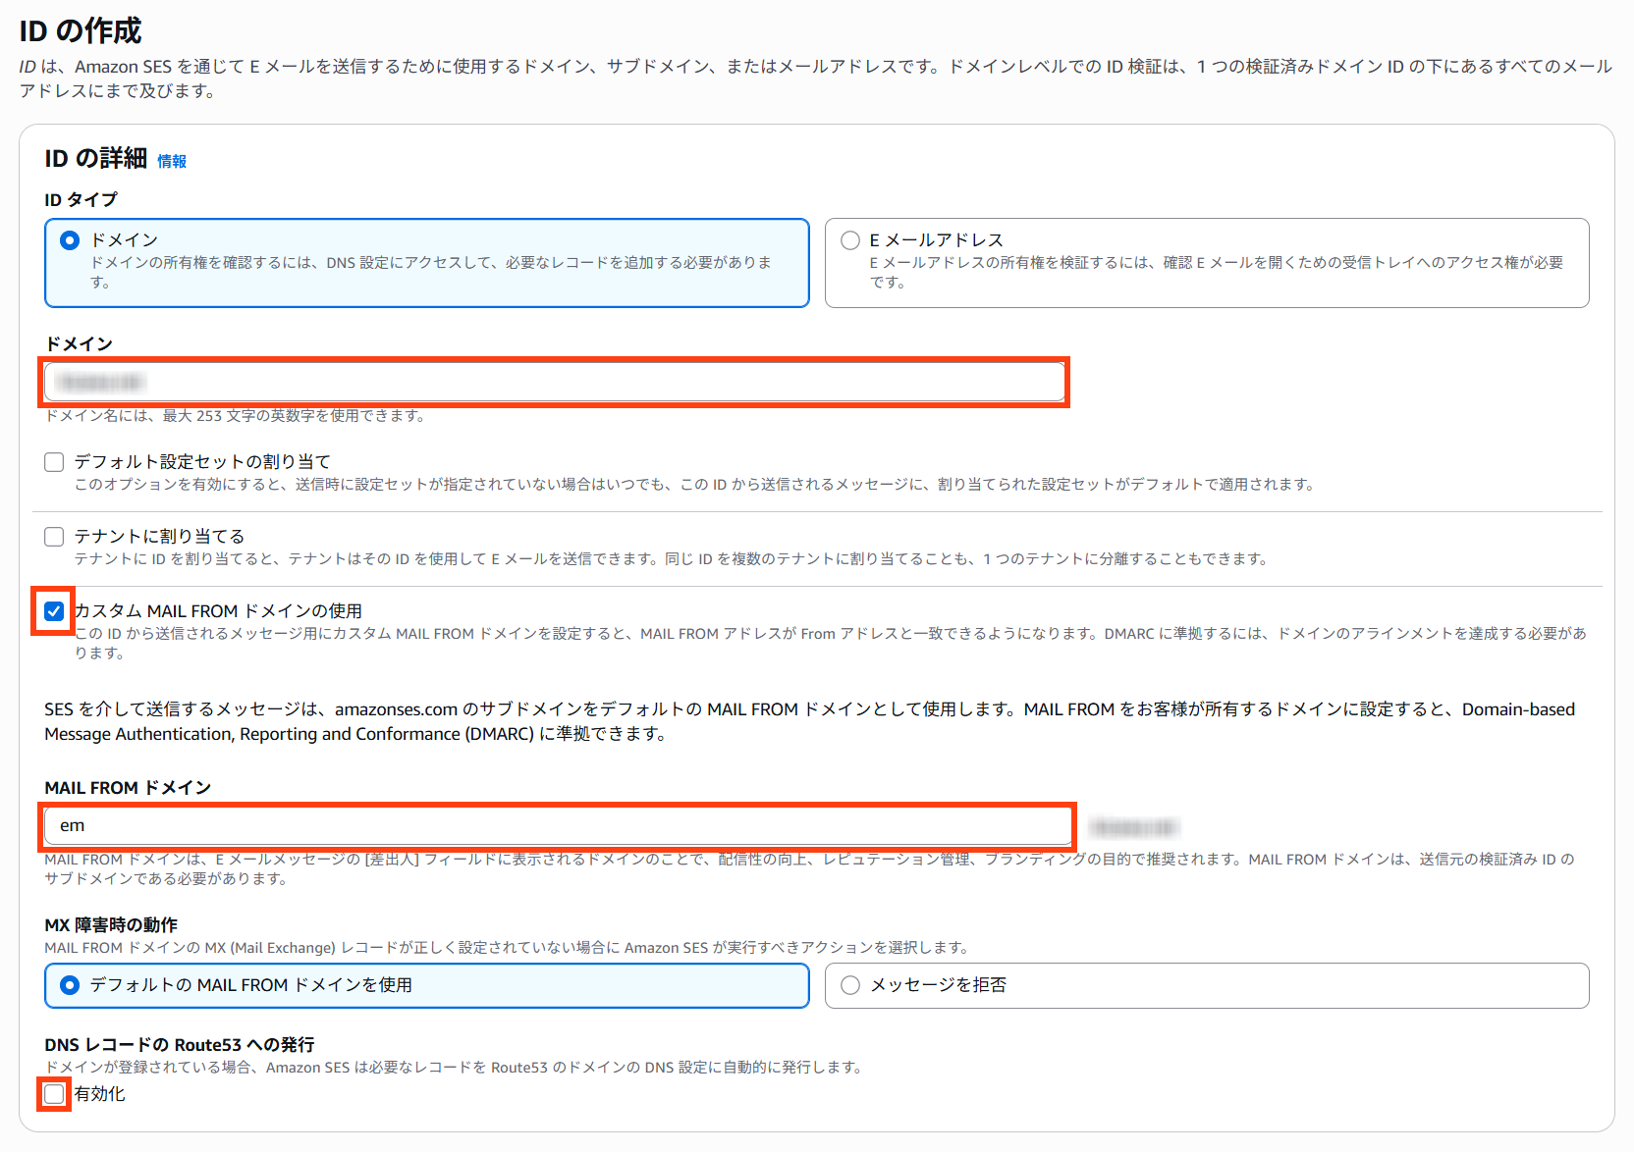The image size is (1634, 1152).
Task: Click the デフォルト設定セットの割り当て label text
Action: pyautogui.click(x=202, y=462)
